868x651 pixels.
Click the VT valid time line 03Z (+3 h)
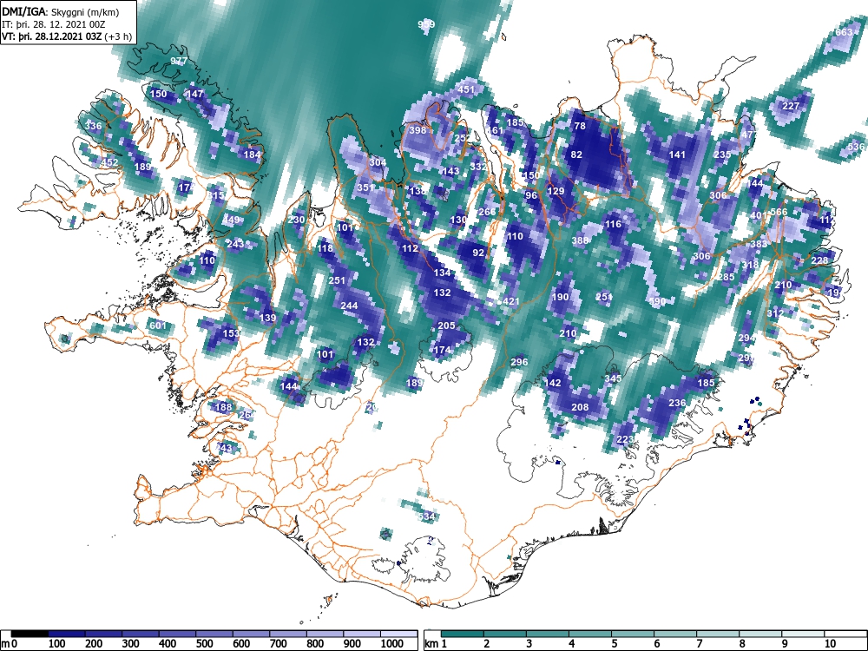click(x=67, y=36)
